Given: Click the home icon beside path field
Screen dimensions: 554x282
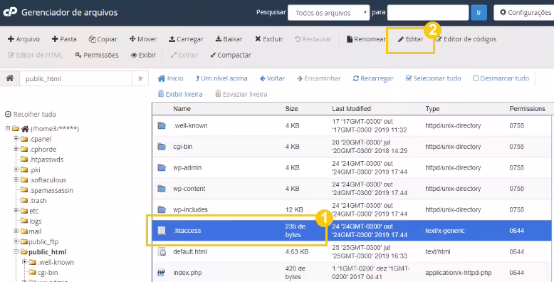Looking at the screenshot, I should pos(10,78).
